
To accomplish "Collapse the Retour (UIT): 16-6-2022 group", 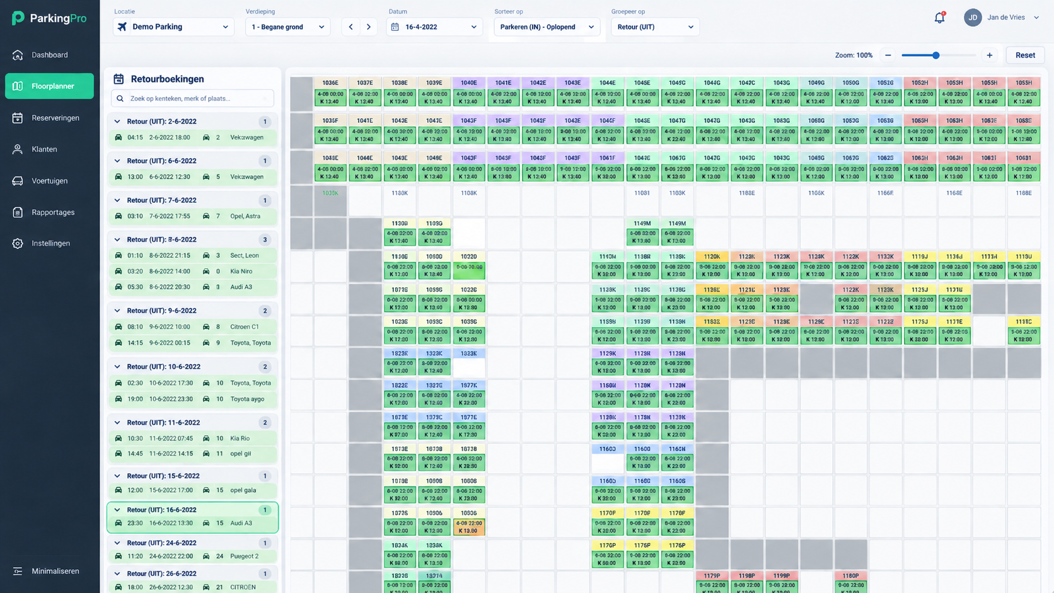I will (117, 510).
